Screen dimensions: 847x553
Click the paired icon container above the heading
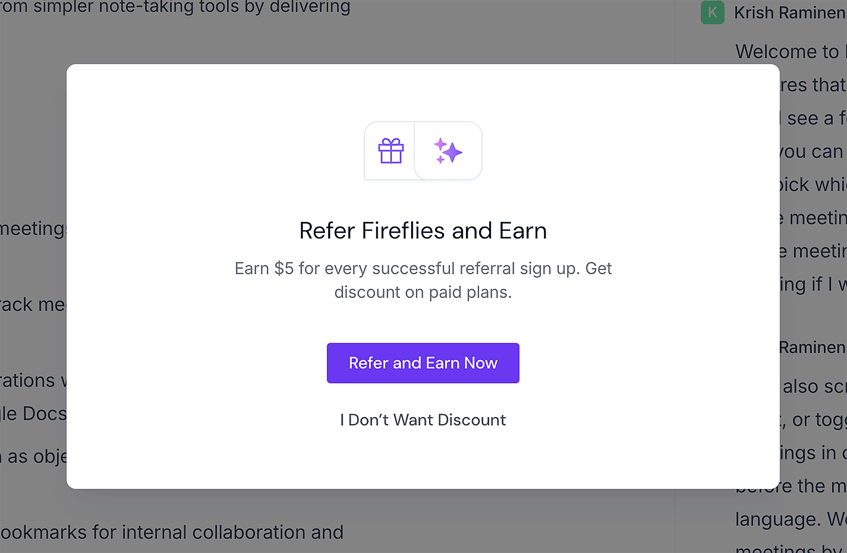[423, 151]
